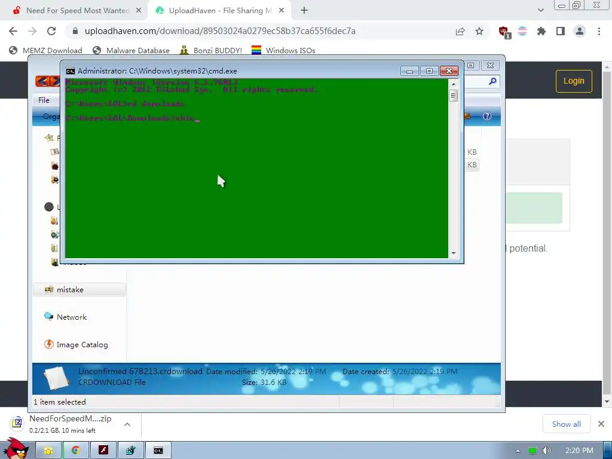
Task: Open Start menu Angry Bird orb
Action: 16,448
